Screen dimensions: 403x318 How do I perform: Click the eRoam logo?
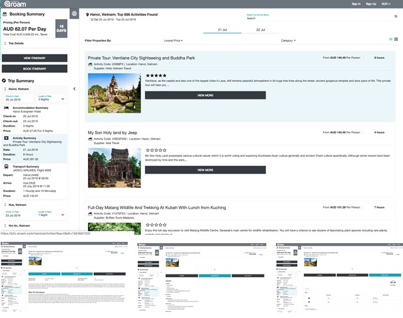(15, 4)
